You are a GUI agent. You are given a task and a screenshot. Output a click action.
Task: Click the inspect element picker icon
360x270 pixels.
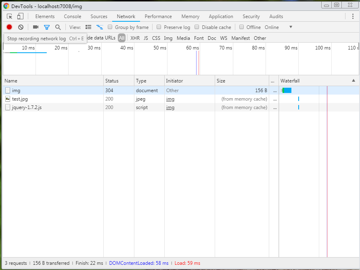click(x=9, y=16)
